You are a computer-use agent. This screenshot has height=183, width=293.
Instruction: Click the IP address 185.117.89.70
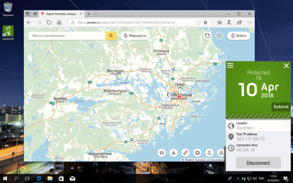tap(251, 139)
